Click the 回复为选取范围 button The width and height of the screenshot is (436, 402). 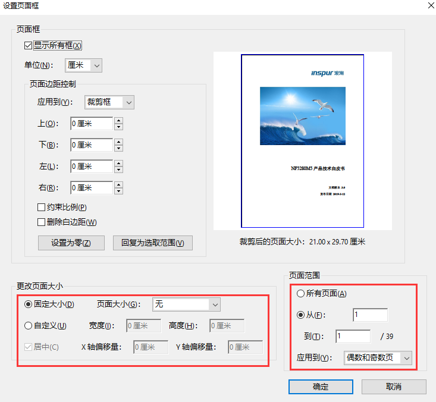tap(153, 243)
